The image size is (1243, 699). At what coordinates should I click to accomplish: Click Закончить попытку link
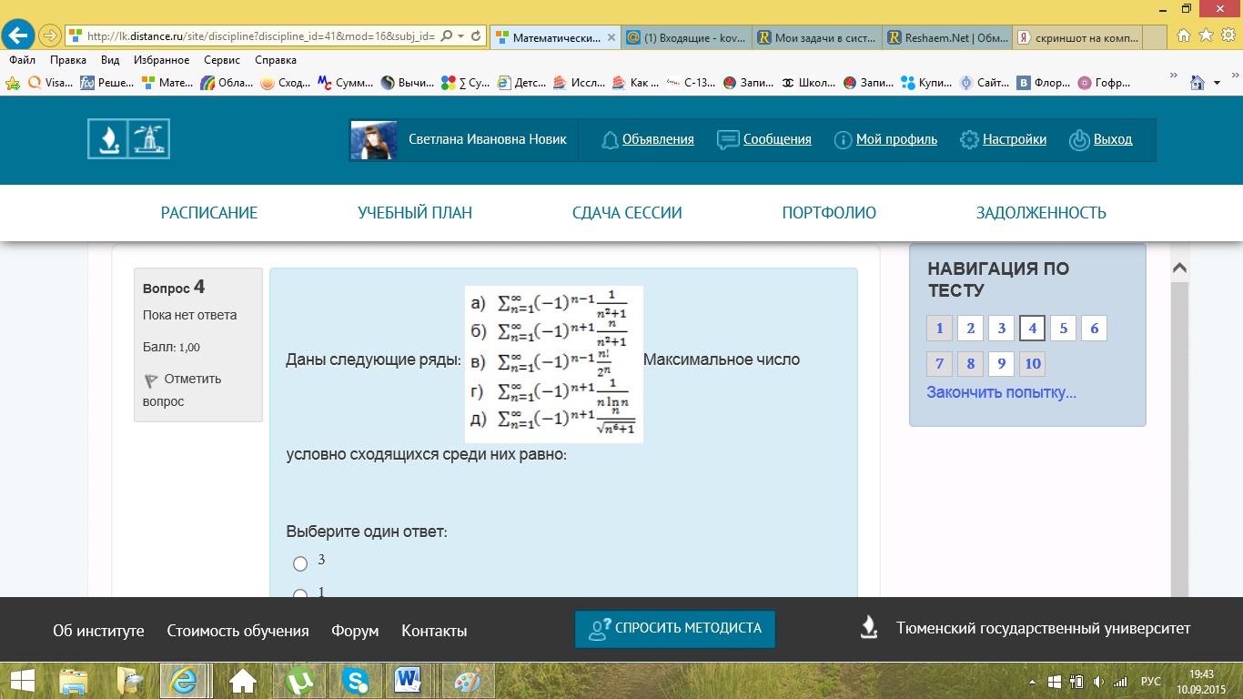pyautogui.click(x=1001, y=392)
